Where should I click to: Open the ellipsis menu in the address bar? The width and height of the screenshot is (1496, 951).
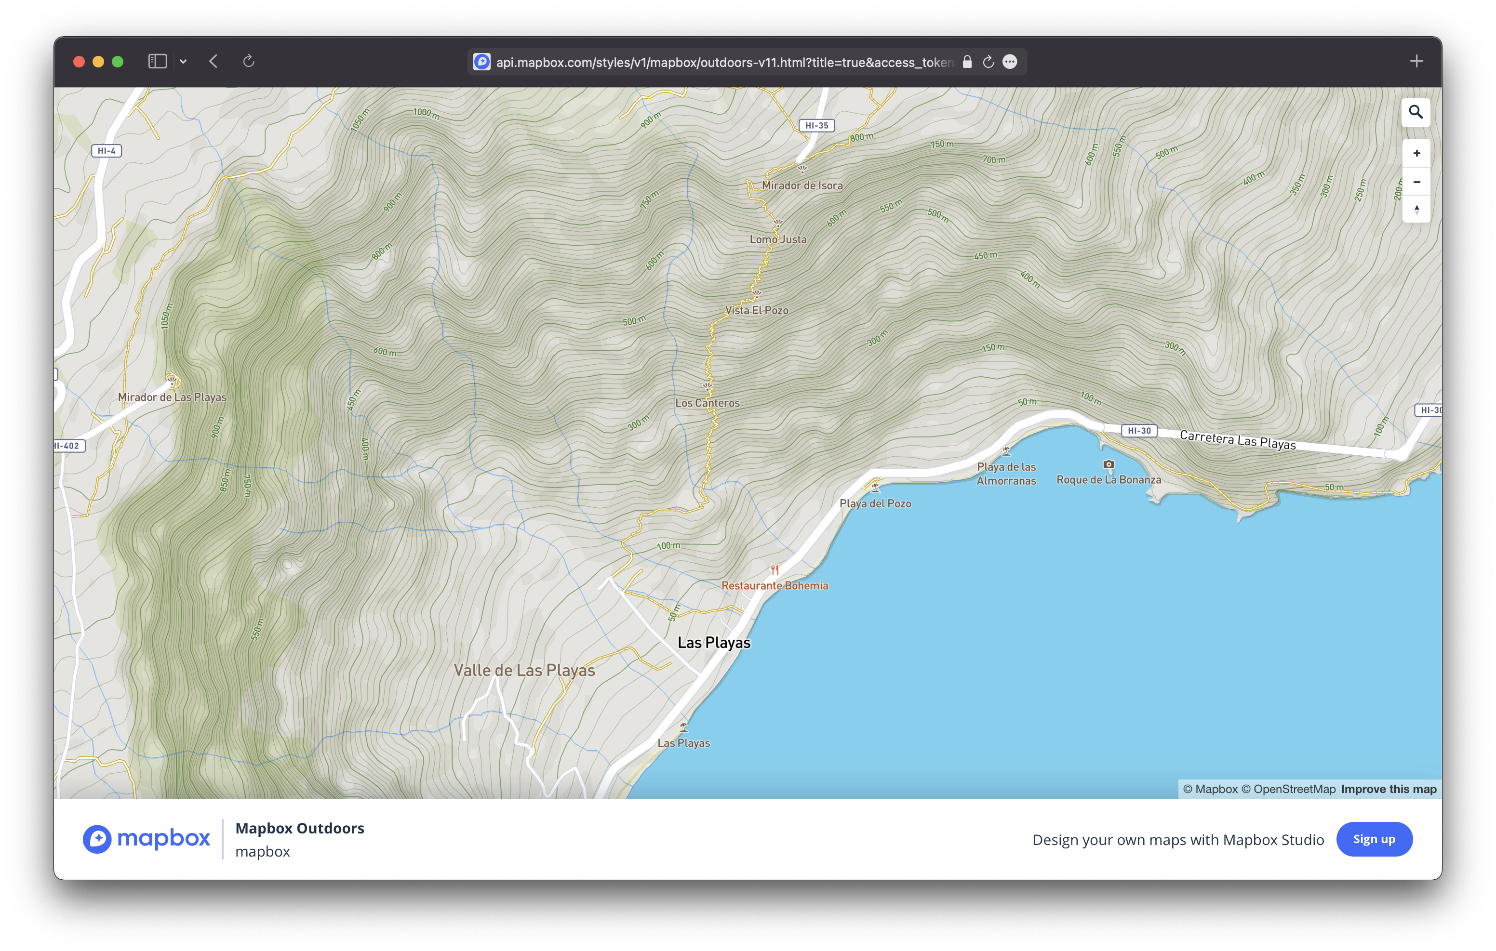[x=1010, y=62]
